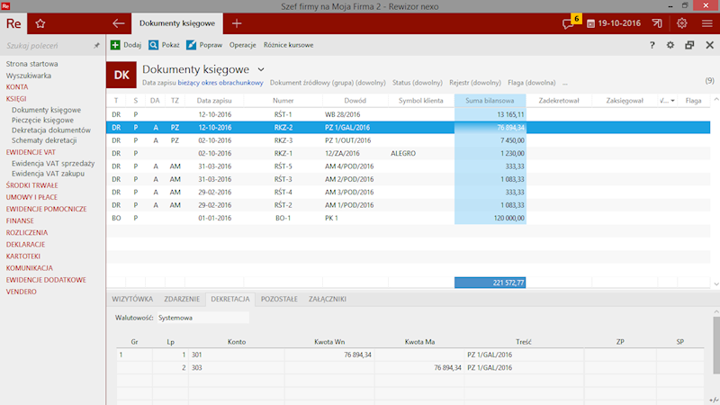Detach module into separate window icon
Viewport: 720px width, 405px height.
pyautogui.click(x=689, y=45)
